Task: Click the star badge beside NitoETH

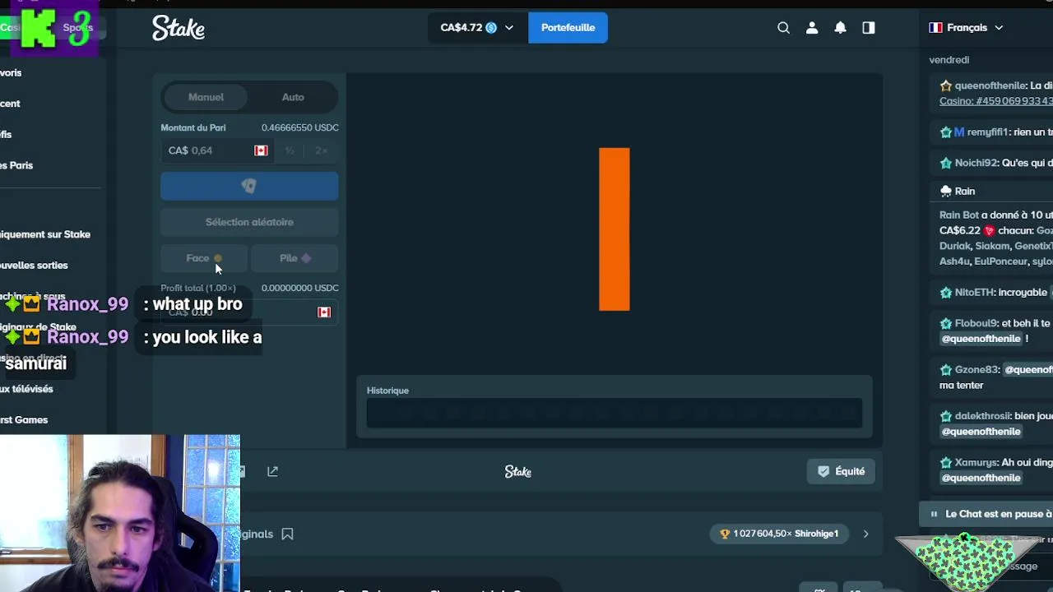Action: (946, 292)
